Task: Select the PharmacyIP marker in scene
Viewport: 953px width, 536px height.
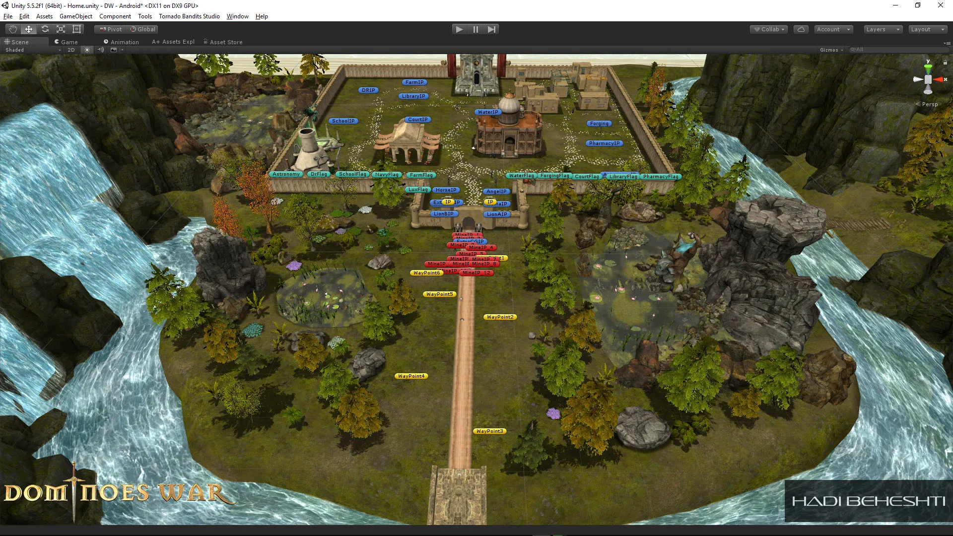Action: click(x=604, y=143)
